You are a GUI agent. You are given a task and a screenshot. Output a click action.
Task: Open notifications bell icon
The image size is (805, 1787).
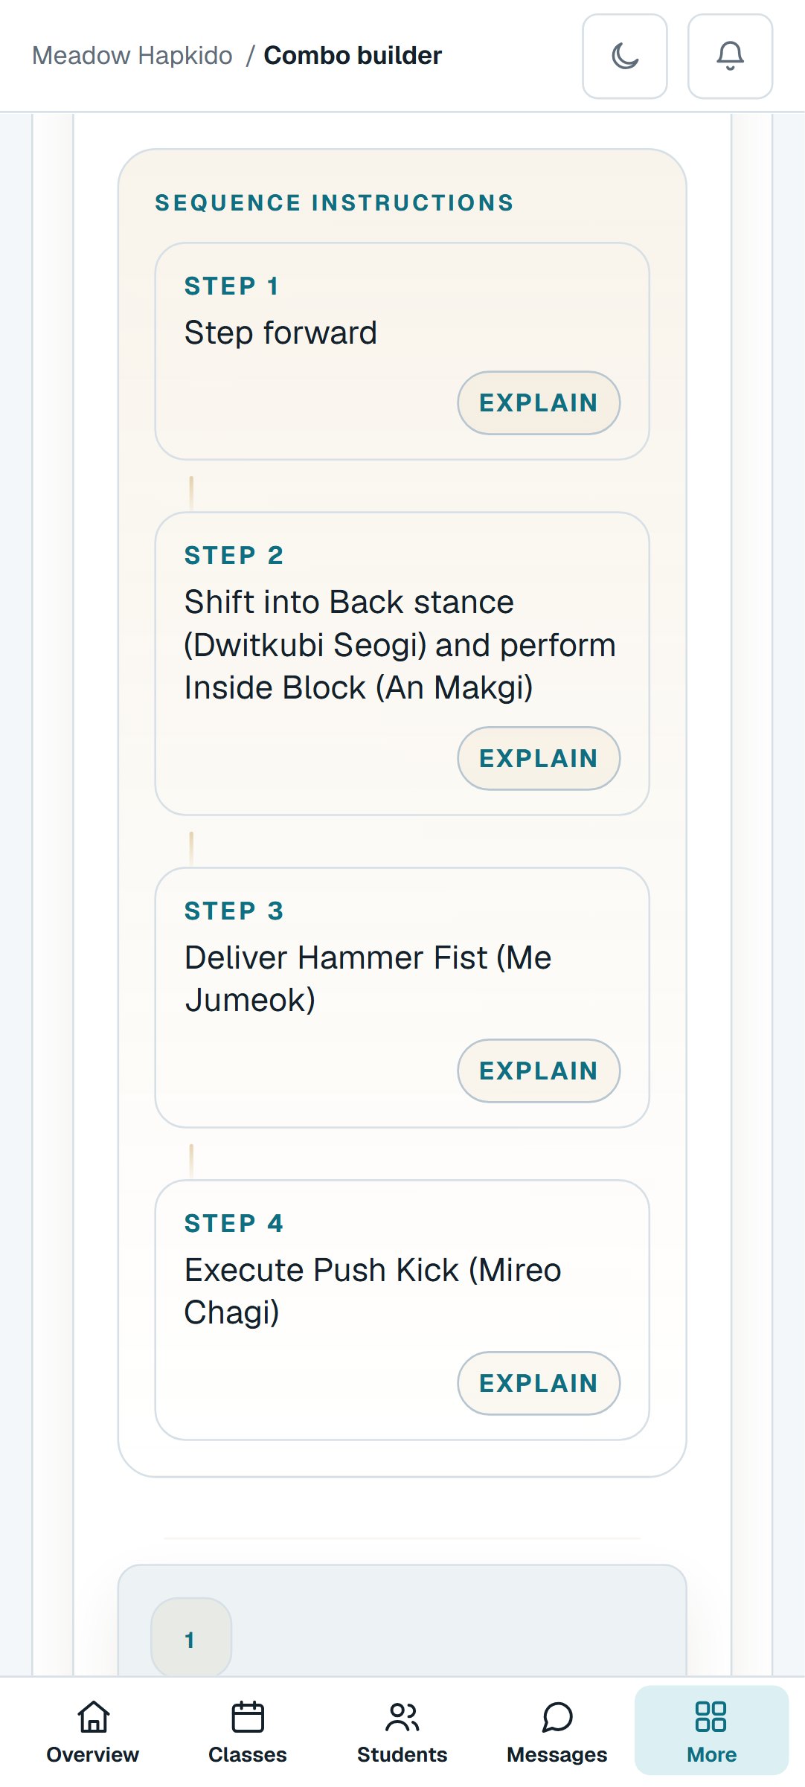coord(731,57)
